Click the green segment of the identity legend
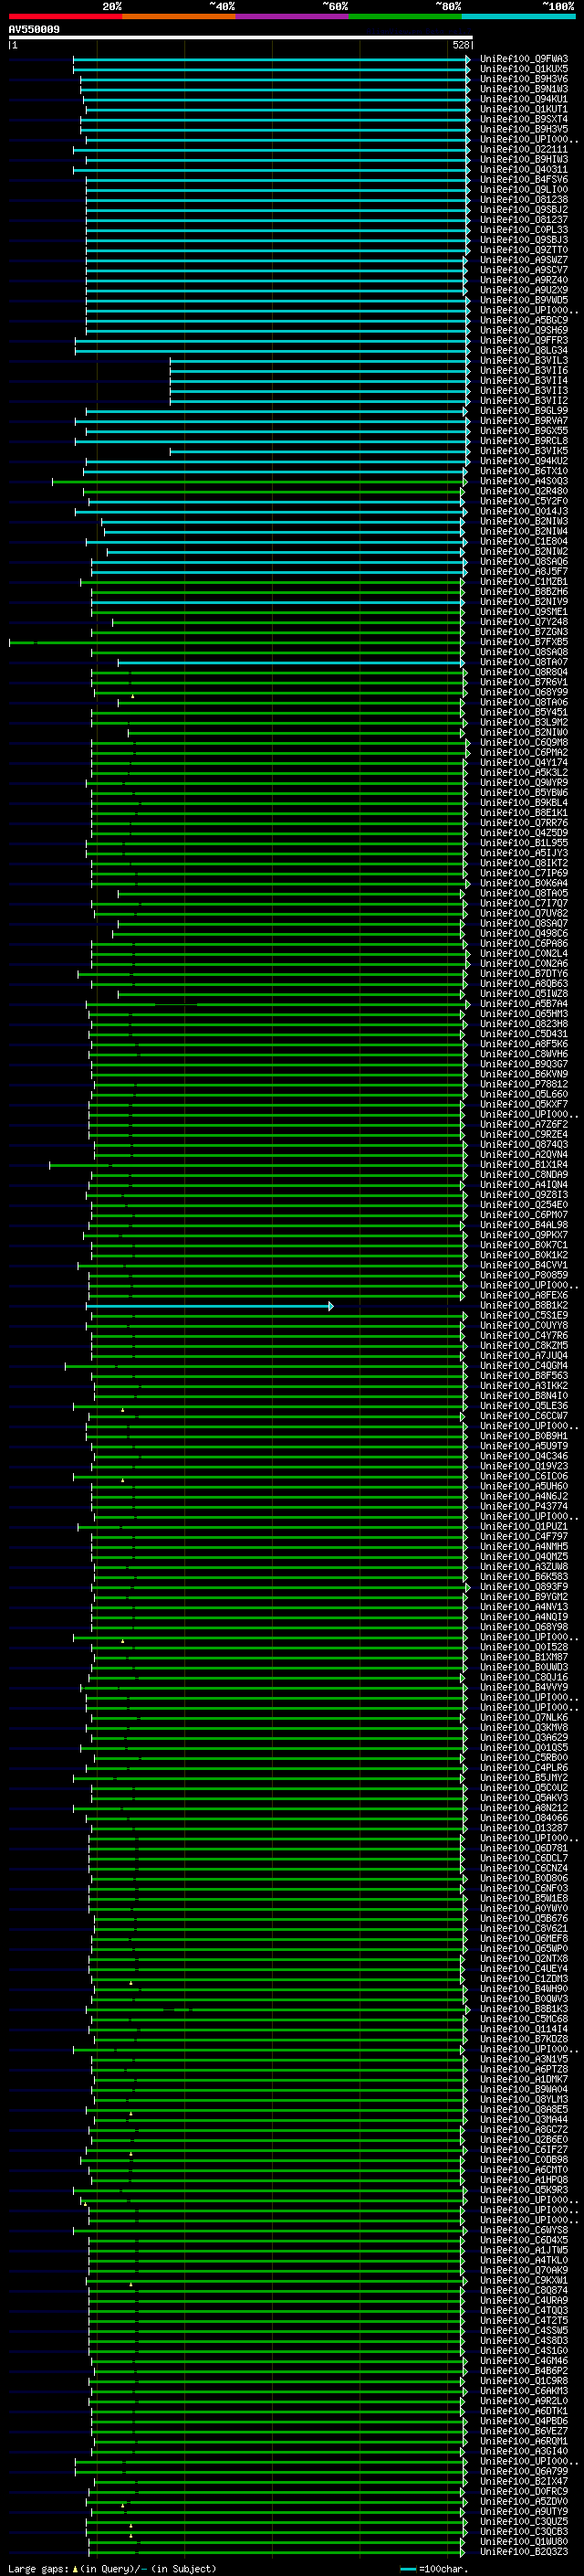Image resolution: width=584 pixels, height=2576 pixels. (x=405, y=16)
